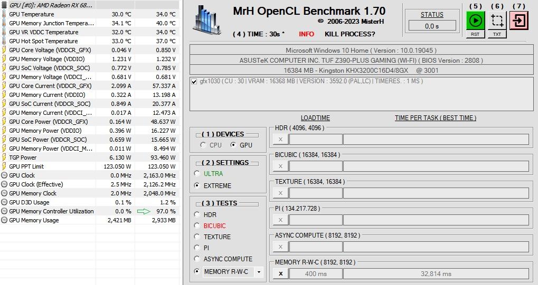This screenshot has width=538, height=285.
Task: Click the TIME : 30s setting
Action: (259, 34)
